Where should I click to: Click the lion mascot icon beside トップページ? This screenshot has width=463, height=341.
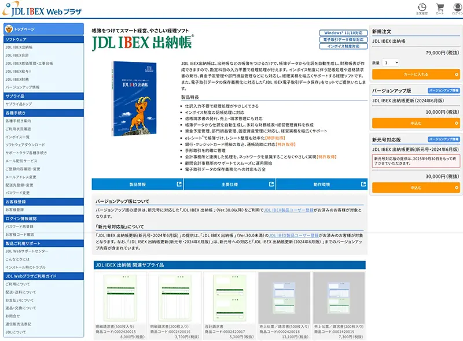9,29
